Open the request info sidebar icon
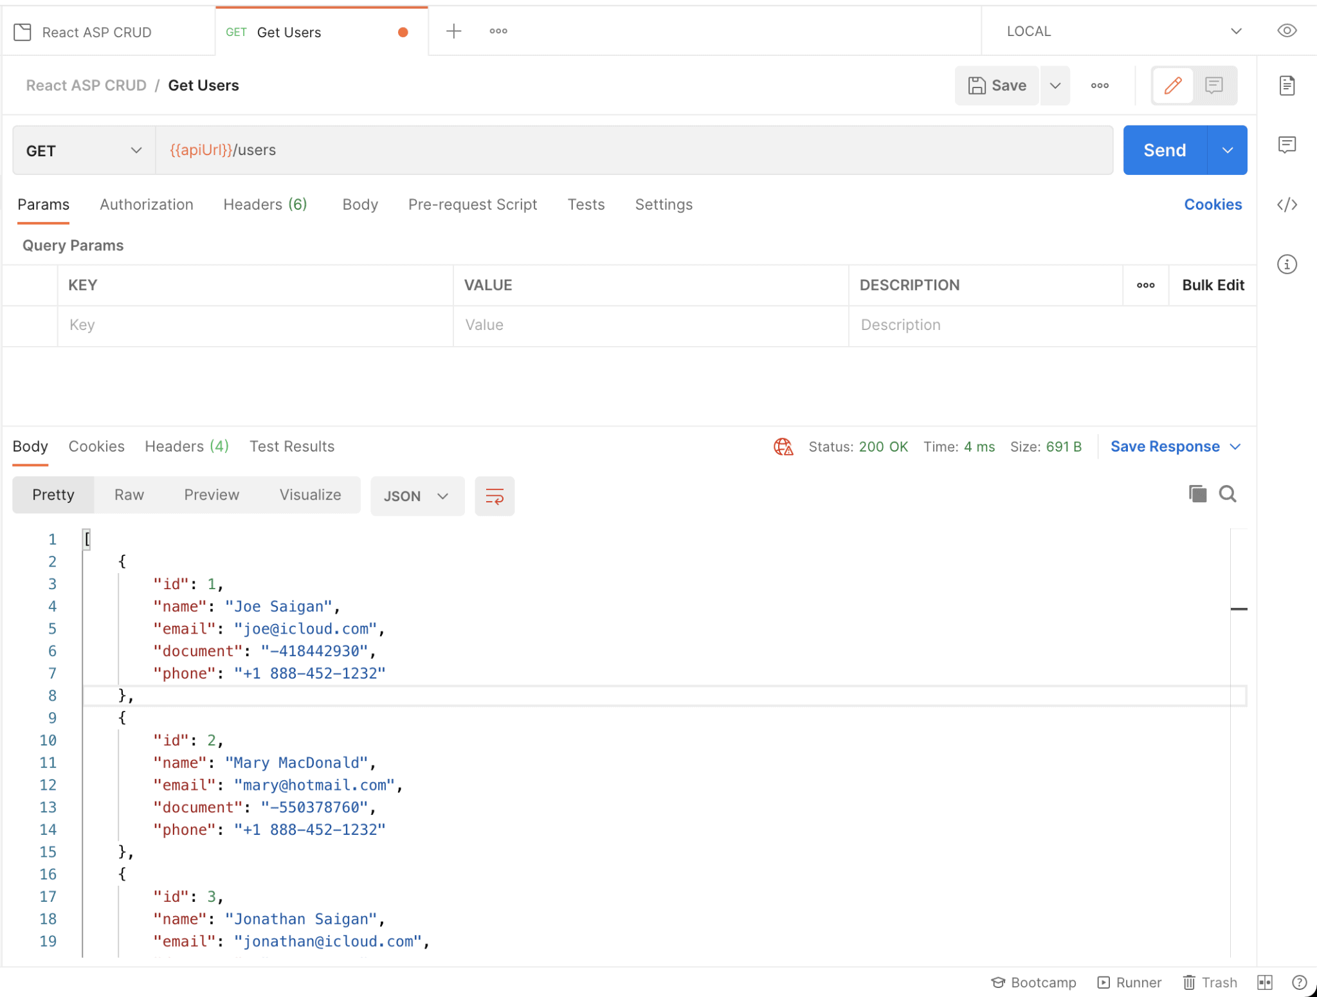 coord(1287,264)
